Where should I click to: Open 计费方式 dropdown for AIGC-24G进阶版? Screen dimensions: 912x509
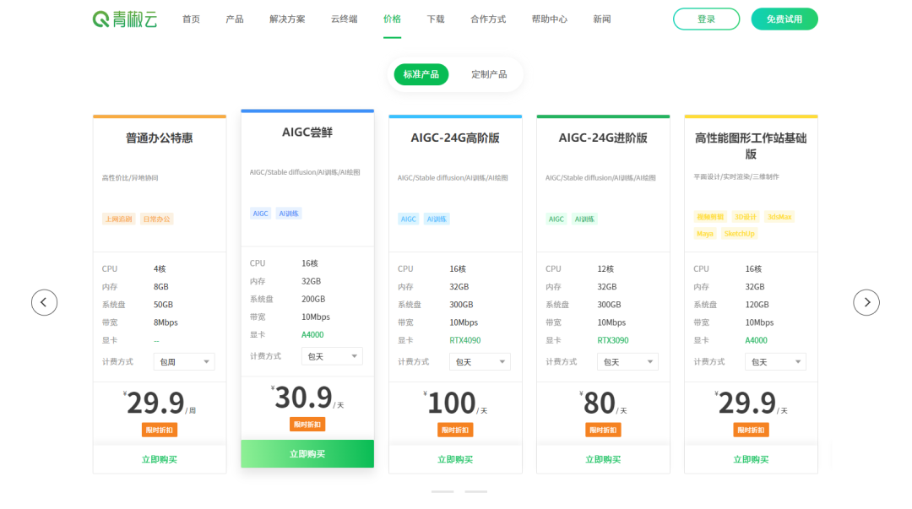(627, 362)
